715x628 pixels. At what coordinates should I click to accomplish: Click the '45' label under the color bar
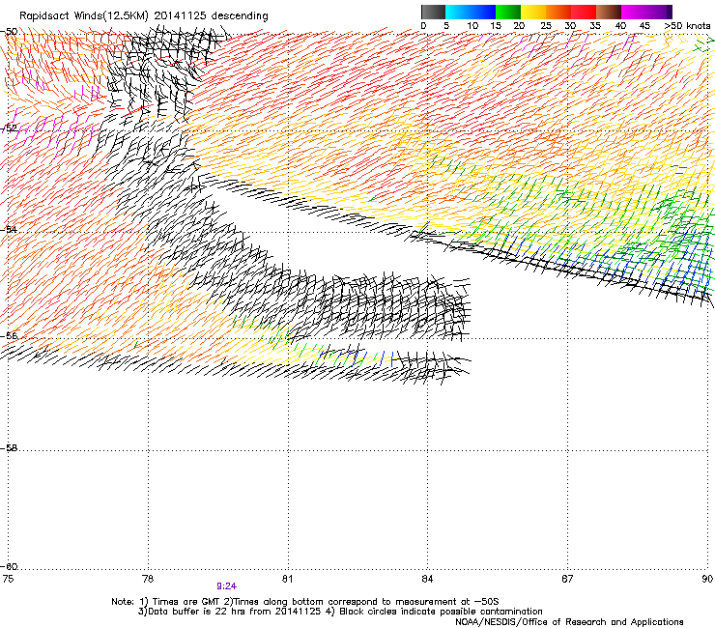click(644, 26)
